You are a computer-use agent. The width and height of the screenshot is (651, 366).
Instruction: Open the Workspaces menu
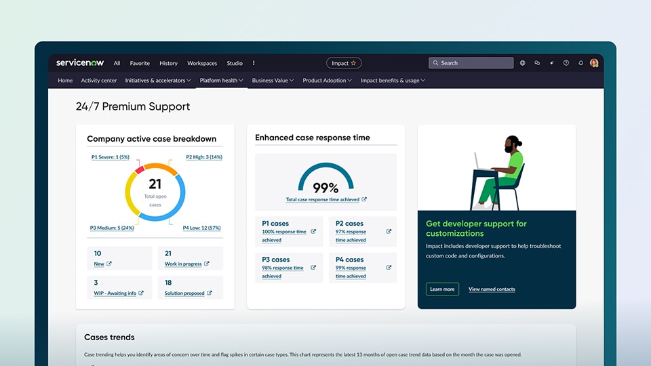pyautogui.click(x=202, y=63)
